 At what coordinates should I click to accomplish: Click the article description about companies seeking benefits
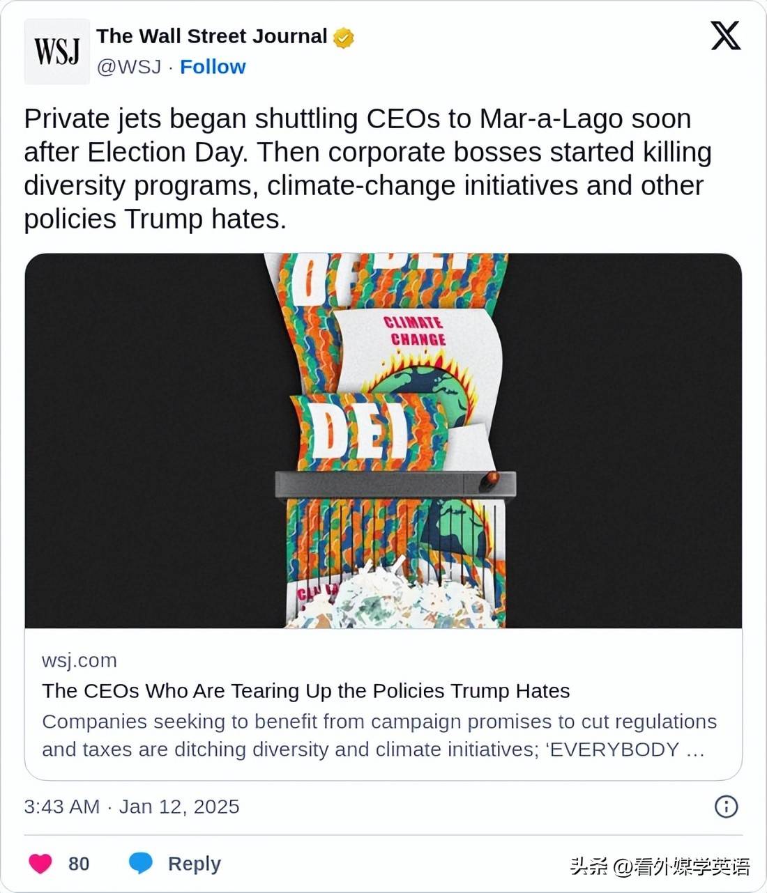[379, 736]
